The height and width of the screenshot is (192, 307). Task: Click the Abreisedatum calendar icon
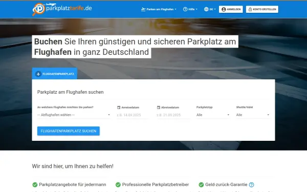[x=159, y=108]
